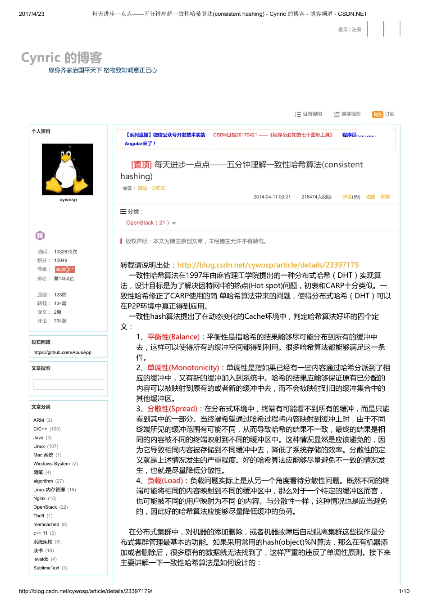Screen dimensions: 428x605
Task: Open the OpenStack (21) dropdown arrow
Action: coord(174,223)
